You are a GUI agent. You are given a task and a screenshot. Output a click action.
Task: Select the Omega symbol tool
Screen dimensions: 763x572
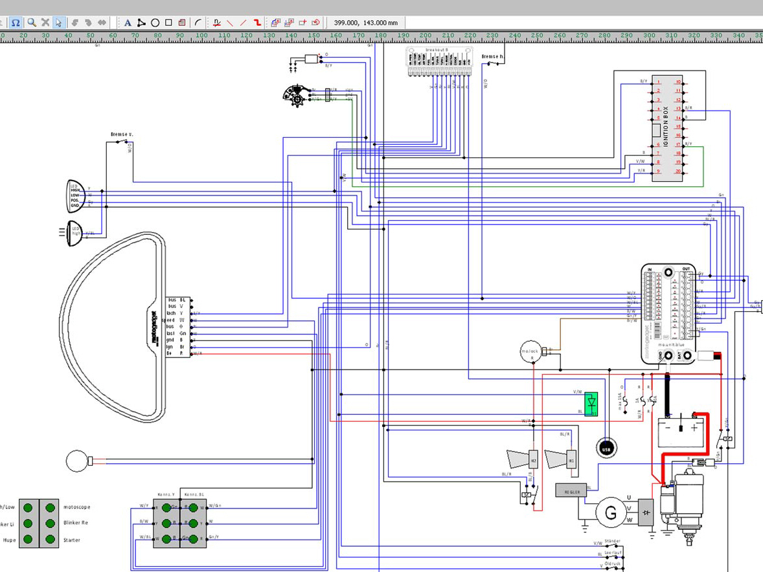[x=16, y=23]
